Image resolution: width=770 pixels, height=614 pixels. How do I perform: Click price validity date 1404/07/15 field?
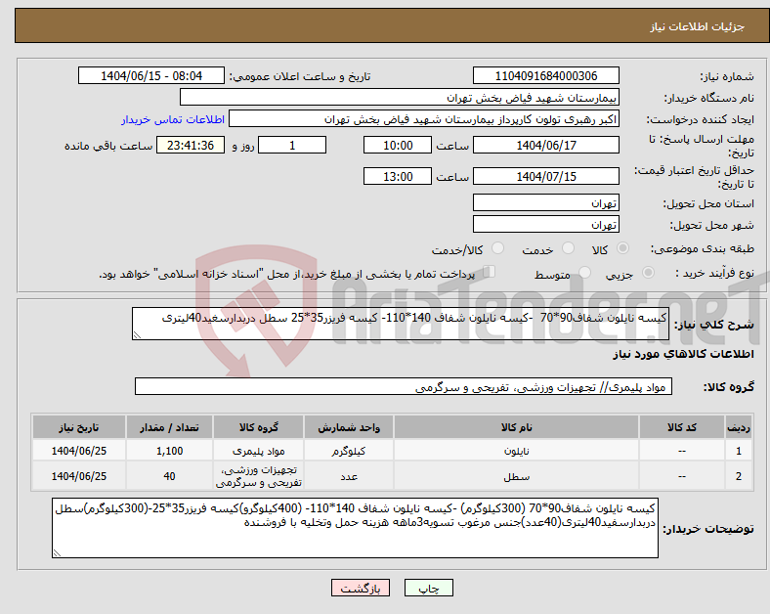pyautogui.click(x=545, y=176)
